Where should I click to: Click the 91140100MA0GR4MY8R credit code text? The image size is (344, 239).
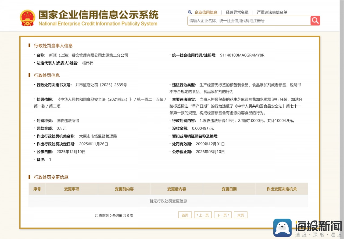coord(242,55)
